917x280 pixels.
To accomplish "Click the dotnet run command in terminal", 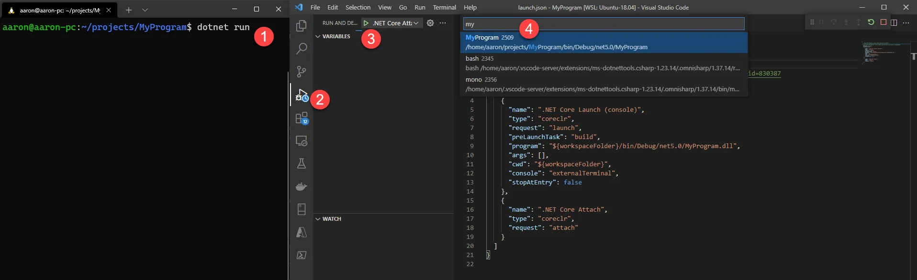I will point(223,27).
